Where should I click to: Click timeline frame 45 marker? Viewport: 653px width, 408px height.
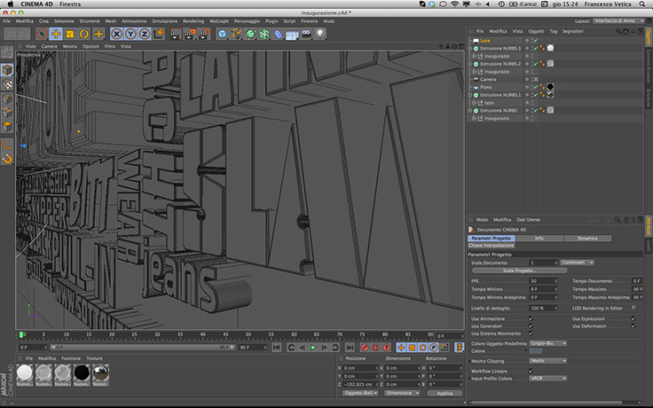(224, 334)
